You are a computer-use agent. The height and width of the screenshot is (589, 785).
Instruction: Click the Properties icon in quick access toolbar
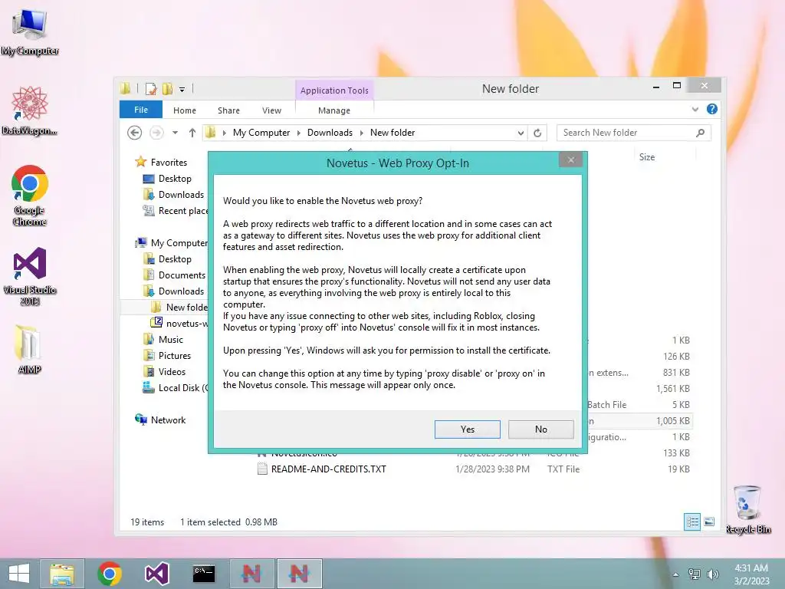click(x=151, y=89)
